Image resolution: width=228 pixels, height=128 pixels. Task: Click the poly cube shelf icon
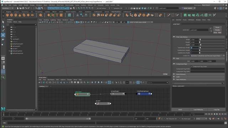coord(11,15)
